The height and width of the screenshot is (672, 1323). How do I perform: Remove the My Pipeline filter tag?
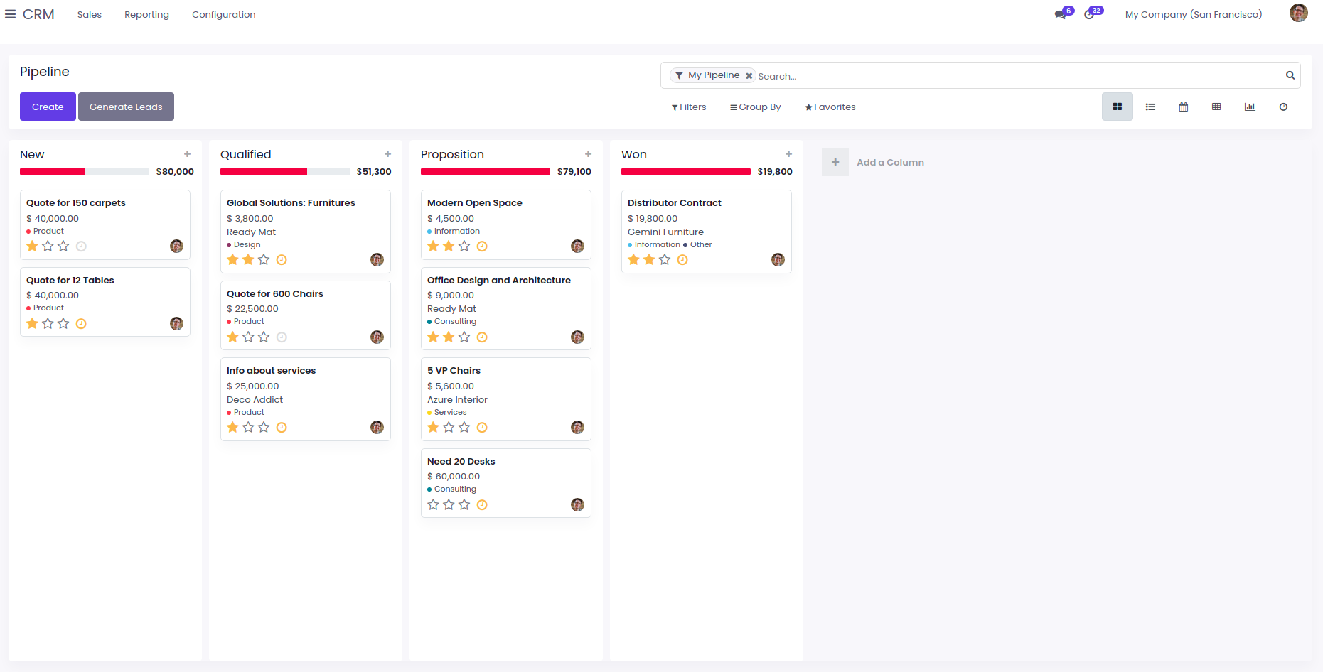pyautogui.click(x=749, y=76)
